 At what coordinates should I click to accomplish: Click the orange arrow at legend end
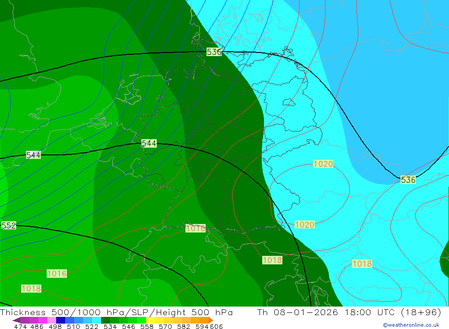211,320
